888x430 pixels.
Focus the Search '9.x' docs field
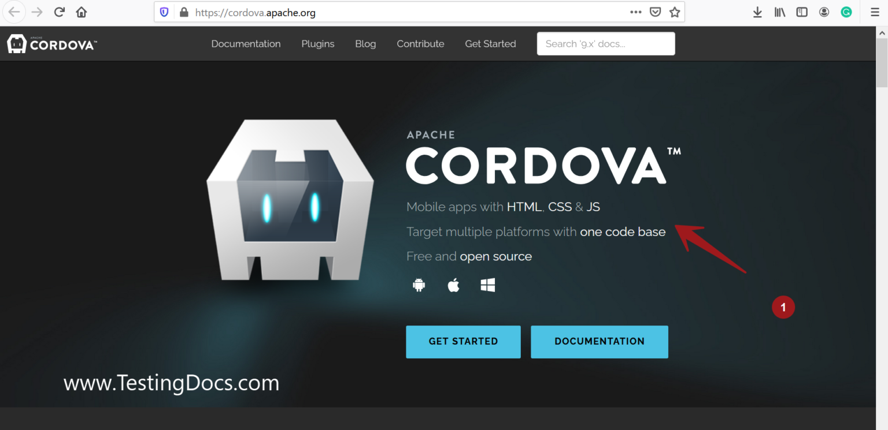[x=605, y=44]
